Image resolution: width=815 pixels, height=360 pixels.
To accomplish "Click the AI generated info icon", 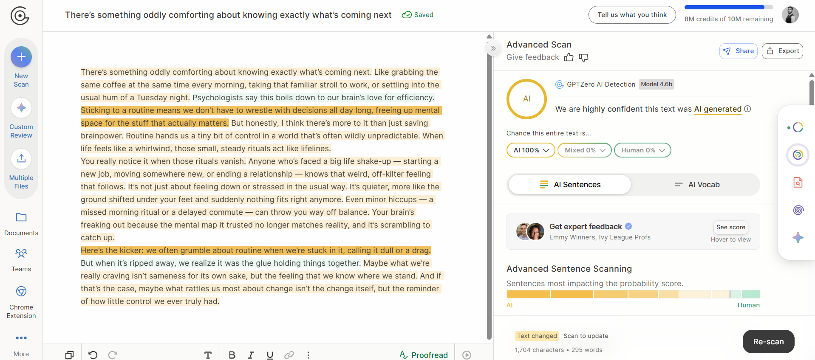I will coord(748,109).
